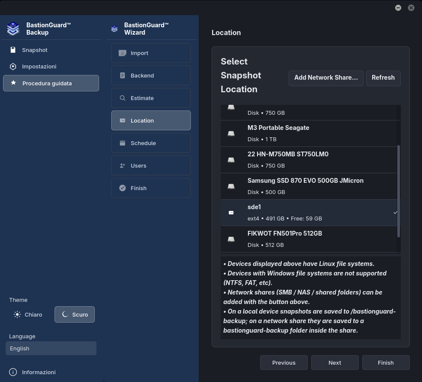Click the Estimate magnifier icon
Viewport: 422px width, 382px height.
click(122, 98)
